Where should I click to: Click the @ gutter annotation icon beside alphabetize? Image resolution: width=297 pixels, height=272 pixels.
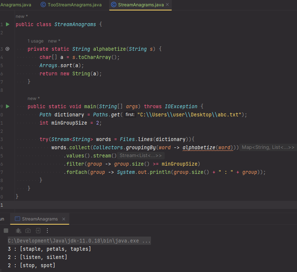click(7, 49)
